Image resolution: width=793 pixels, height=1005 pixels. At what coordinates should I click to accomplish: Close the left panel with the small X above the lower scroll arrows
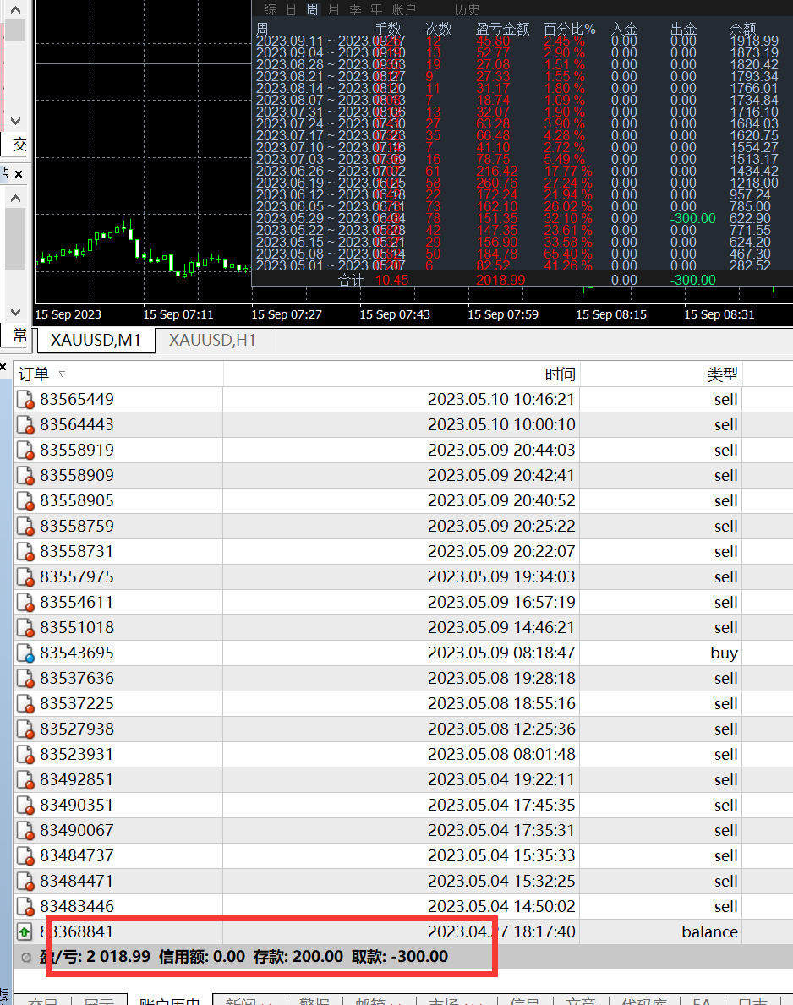[x=19, y=173]
